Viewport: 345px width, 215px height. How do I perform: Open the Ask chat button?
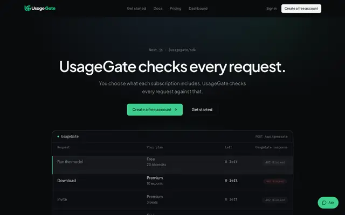coord(328,203)
